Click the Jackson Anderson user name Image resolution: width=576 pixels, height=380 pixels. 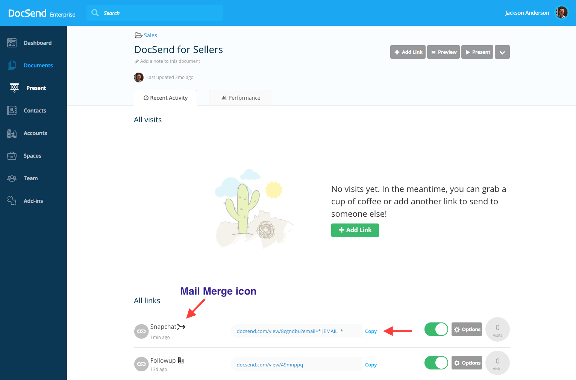tap(527, 13)
